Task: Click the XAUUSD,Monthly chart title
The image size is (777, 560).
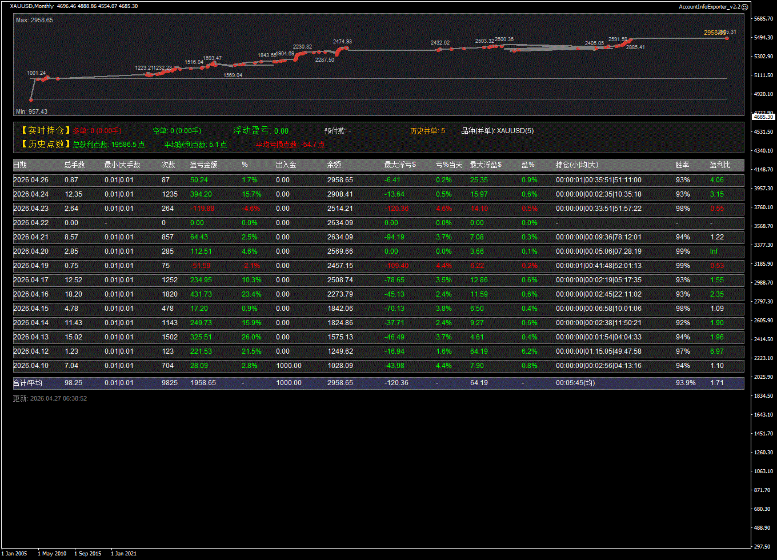Action: click(32, 6)
